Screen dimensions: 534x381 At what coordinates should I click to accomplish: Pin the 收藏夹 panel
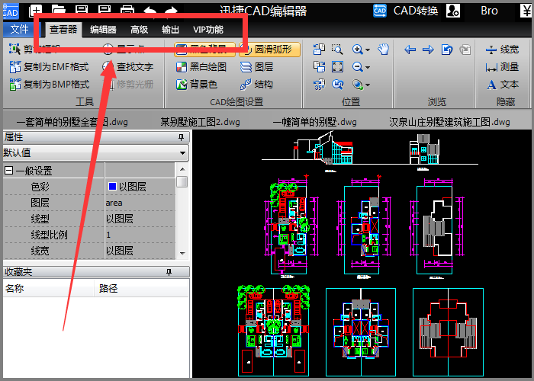169,272
